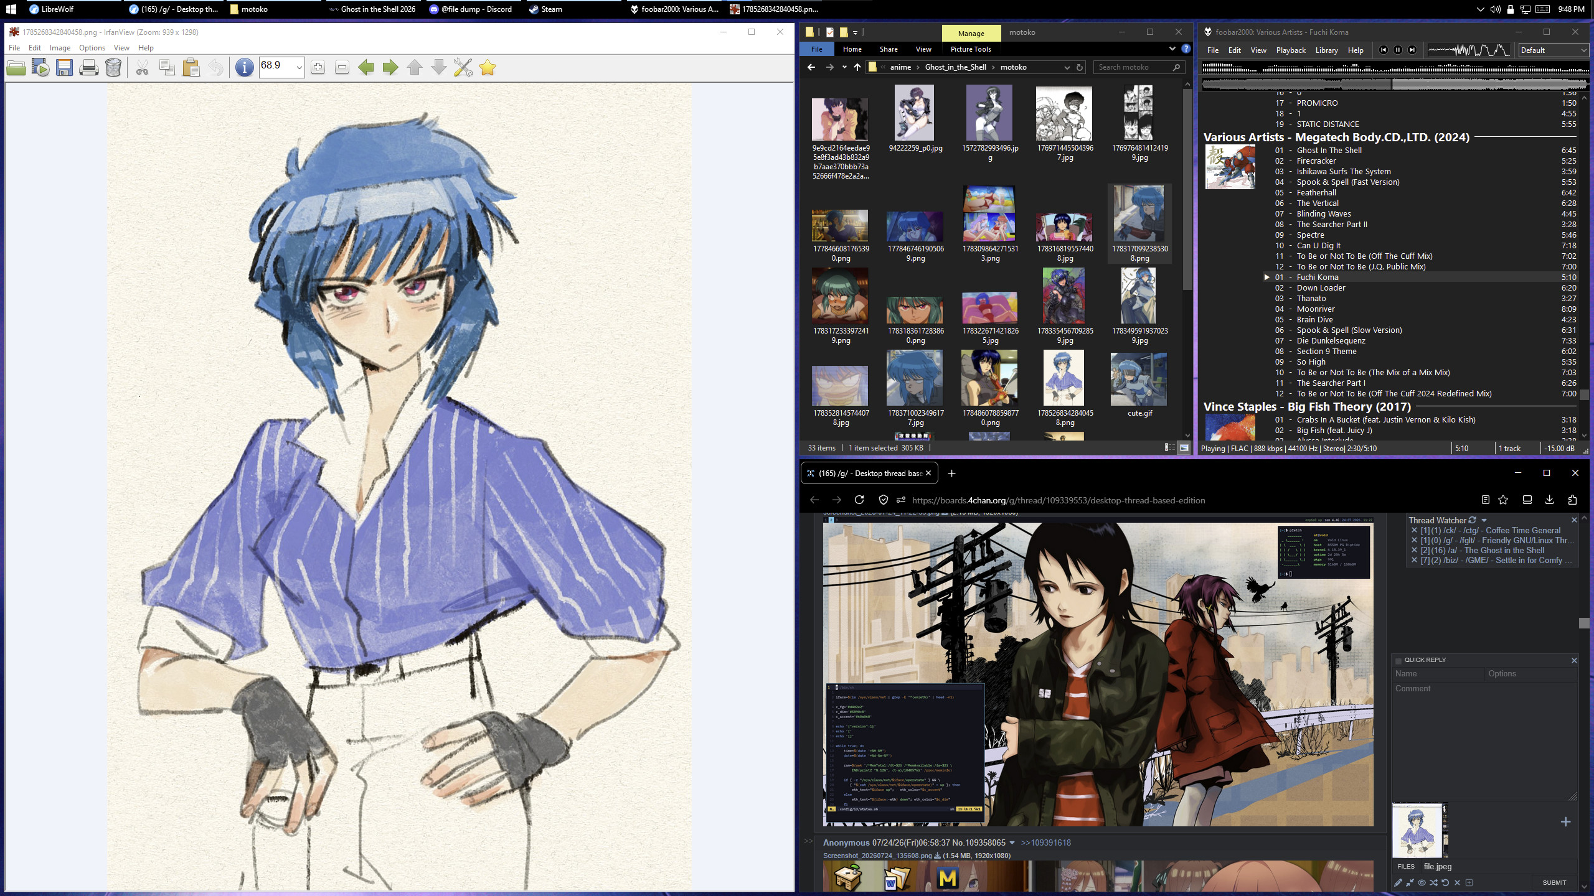
Task: Switch File Explorer to details view
Action: click(x=1170, y=447)
